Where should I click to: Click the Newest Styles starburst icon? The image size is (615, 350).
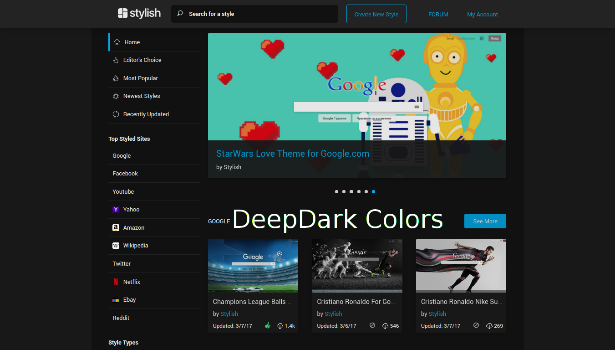pyautogui.click(x=116, y=96)
